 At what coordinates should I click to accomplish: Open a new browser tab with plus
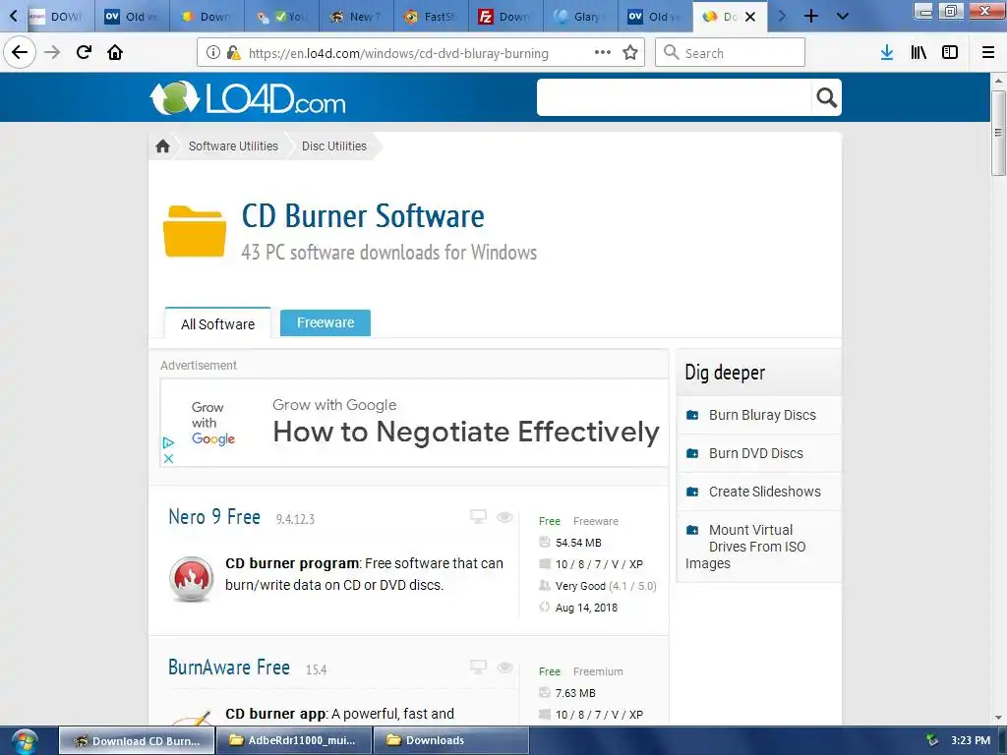[811, 16]
